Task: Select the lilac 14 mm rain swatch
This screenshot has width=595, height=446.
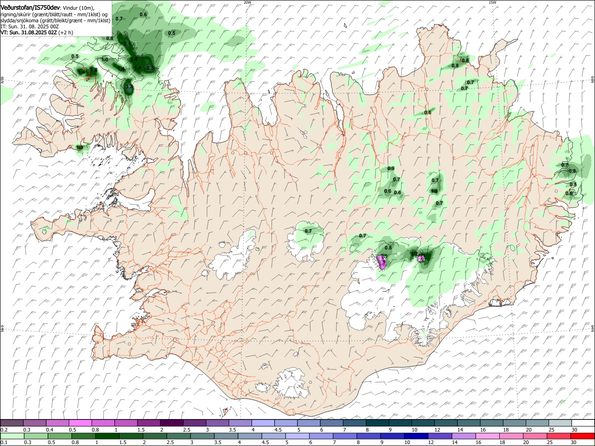Action: (464, 436)
